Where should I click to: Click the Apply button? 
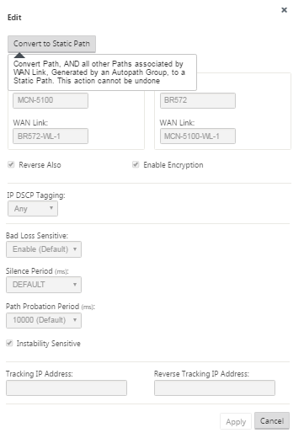point(236,421)
